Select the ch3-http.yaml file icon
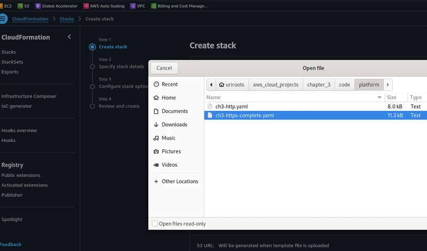This screenshot has height=251, width=427. [x=210, y=107]
